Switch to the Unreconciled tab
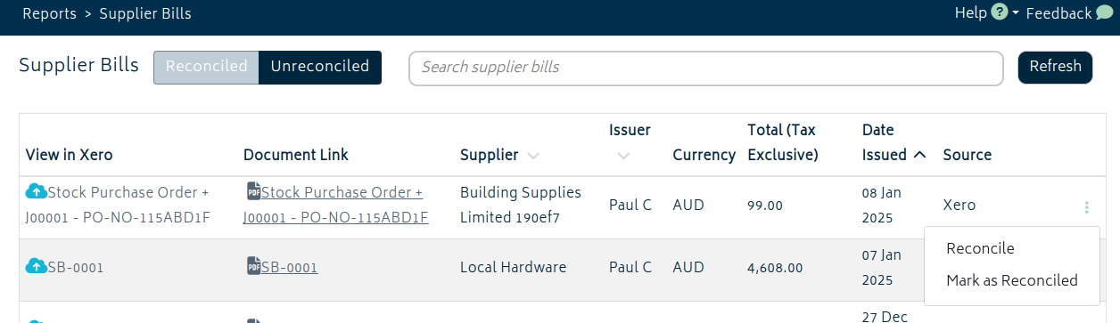This screenshot has width=1120, height=323. click(320, 67)
